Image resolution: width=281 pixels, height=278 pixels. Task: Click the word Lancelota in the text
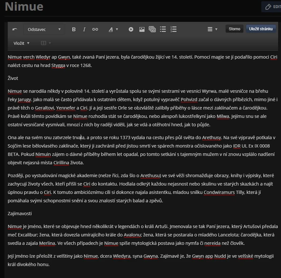[x=229, y=235]
